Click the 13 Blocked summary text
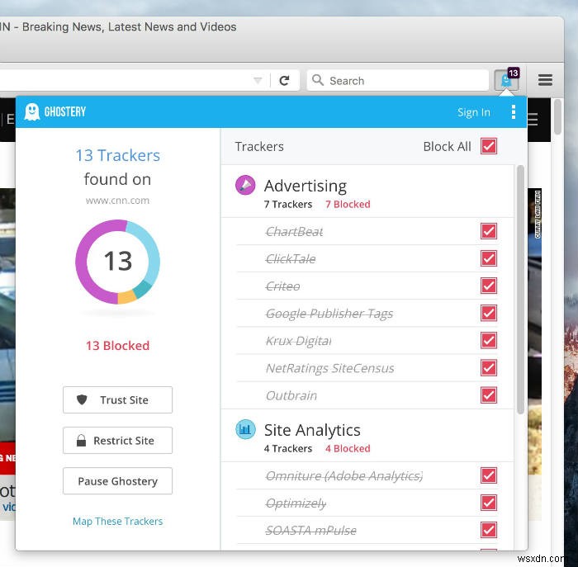The height and width of the screenshot is (567, 578). click(x=117, y=346)
